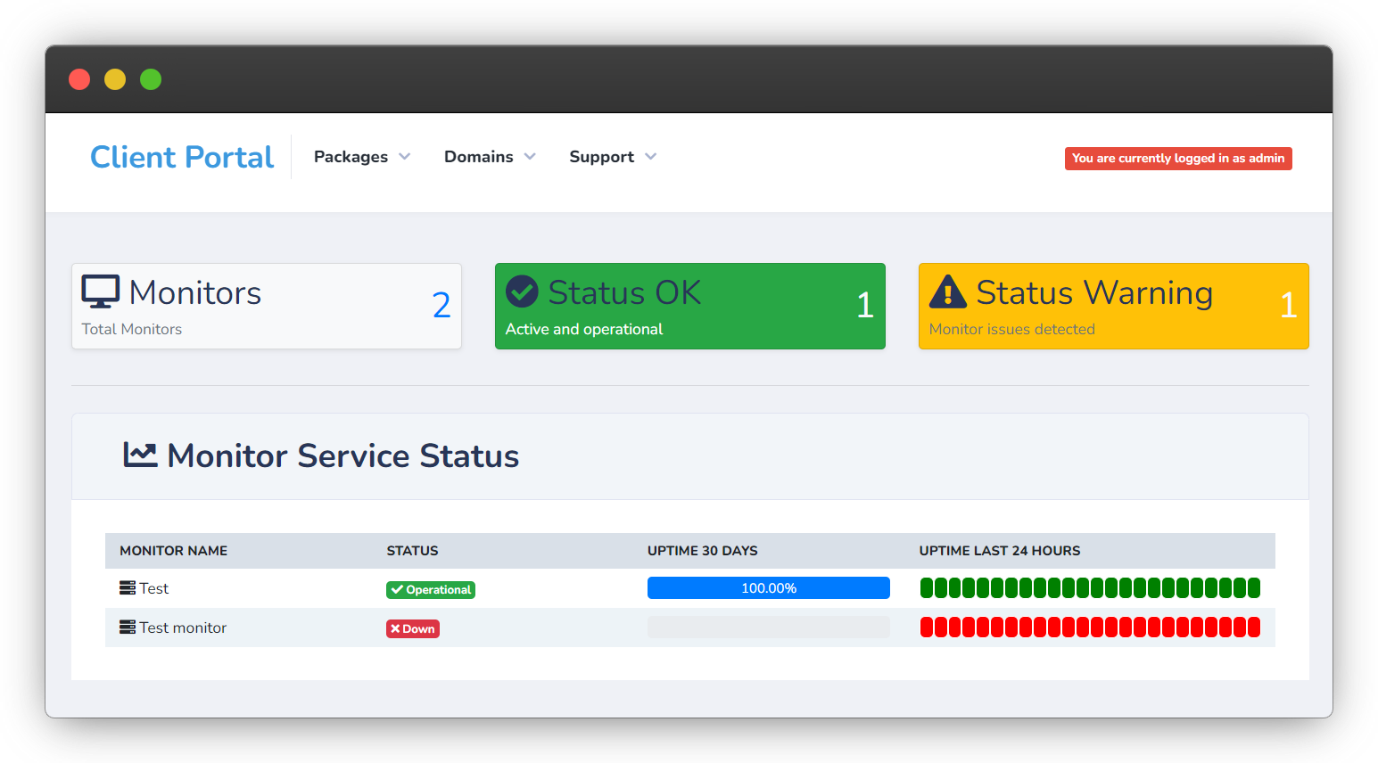Click the red Down status badge
This screenshot has height=763, width=1378.
[413, 628]
